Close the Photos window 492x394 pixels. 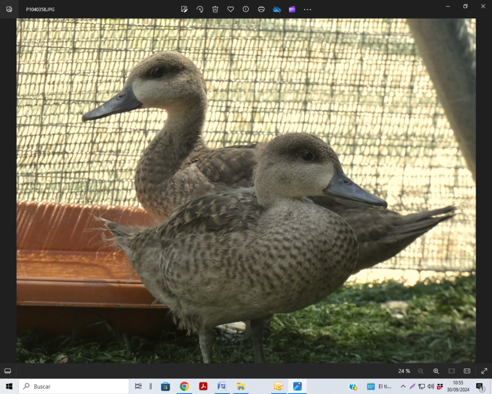point(483,6)
